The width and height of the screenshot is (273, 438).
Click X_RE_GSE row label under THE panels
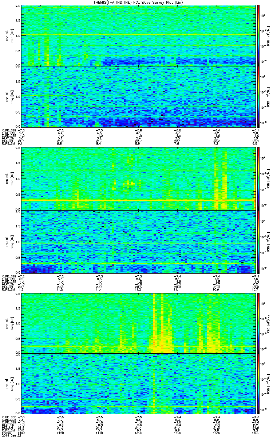[x=8, y=417]
